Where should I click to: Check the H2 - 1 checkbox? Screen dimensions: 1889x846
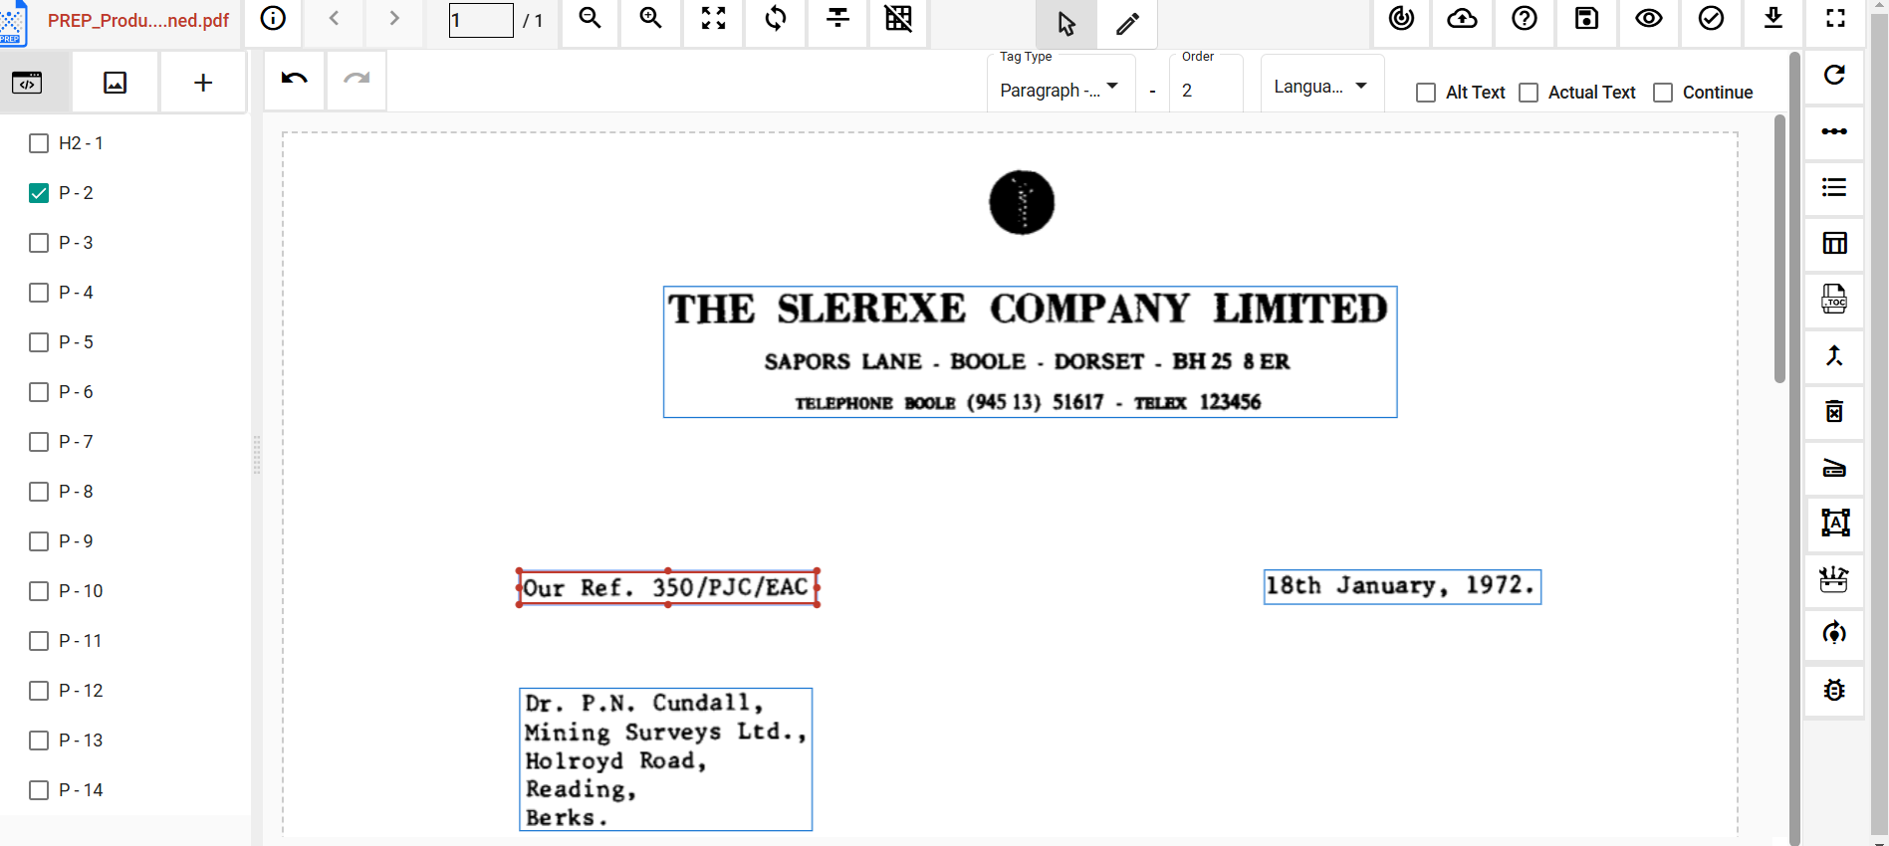[x=39, y=143]
